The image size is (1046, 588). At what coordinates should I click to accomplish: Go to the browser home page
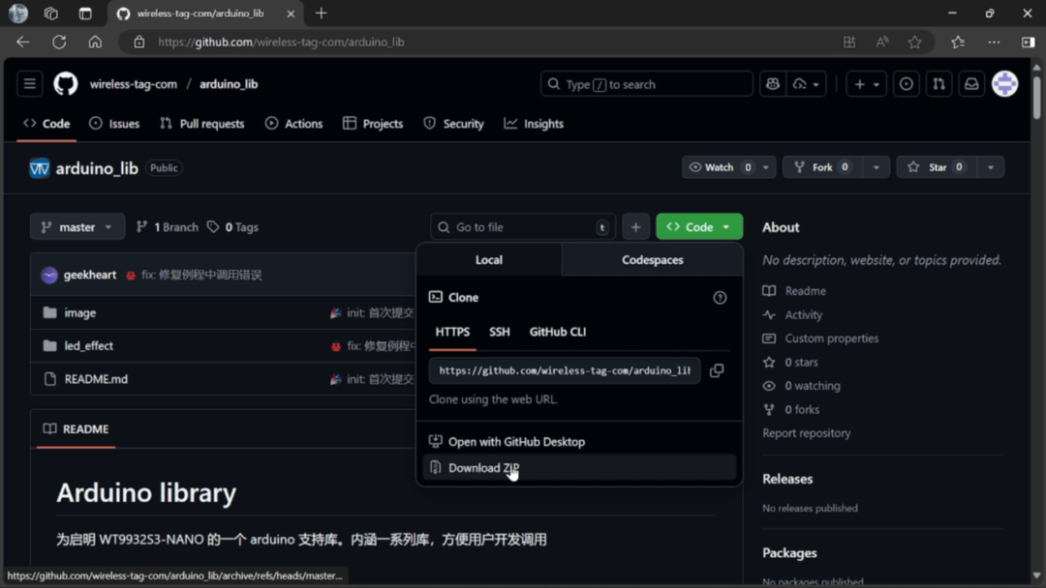pos(95,42)
